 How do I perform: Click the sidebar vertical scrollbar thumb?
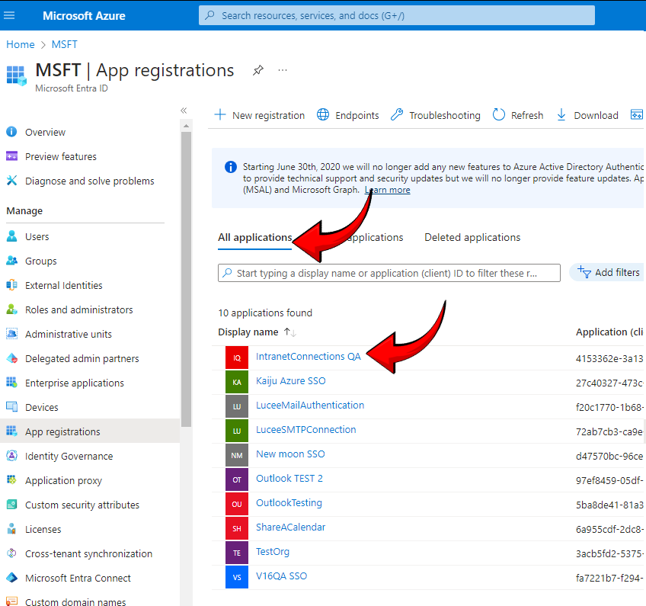click(x=186, y=279)
